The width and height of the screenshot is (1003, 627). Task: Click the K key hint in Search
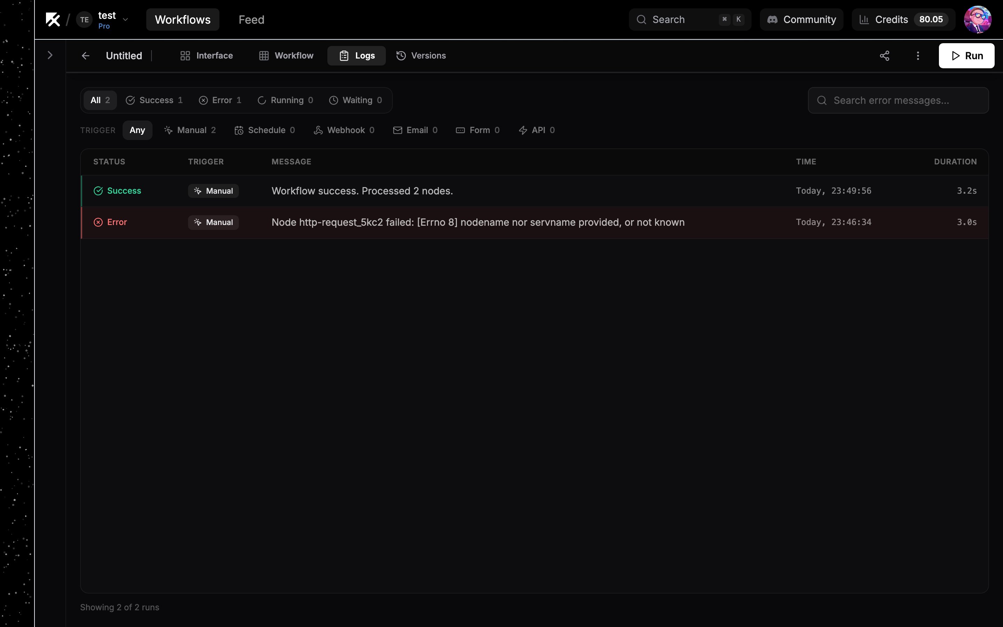(x=739, y=20)
